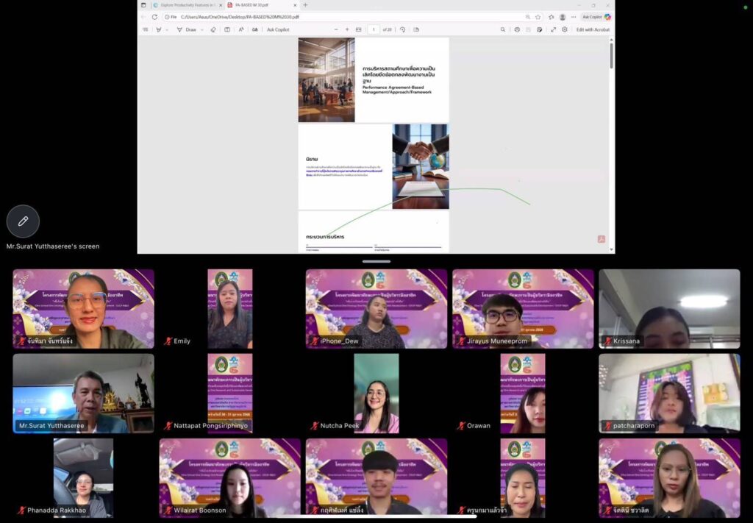Click the annotation pencil button
Viewport: 753px width, 523px height.
point(23,221)
